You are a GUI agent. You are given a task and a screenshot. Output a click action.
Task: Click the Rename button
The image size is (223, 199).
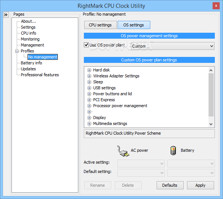(x=98, y=185)
